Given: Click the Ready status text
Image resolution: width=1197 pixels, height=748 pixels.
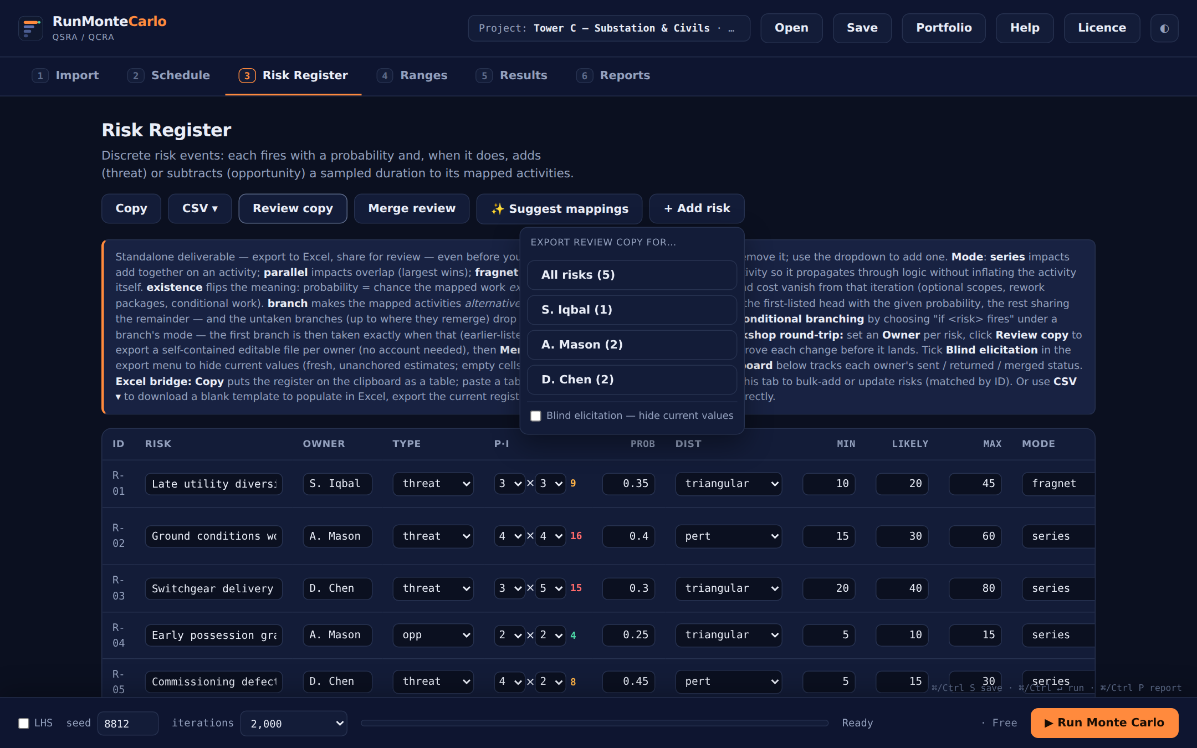Looking at the screenshot, I should [857, 723].
